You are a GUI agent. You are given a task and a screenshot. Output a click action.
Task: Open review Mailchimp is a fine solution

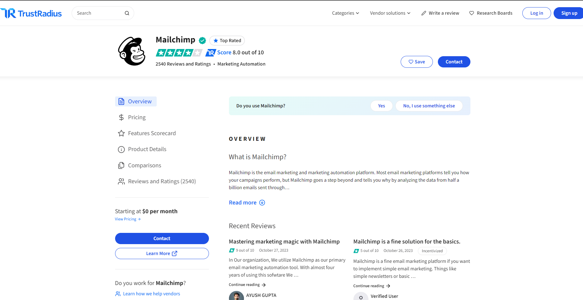(x=407, y=242)
